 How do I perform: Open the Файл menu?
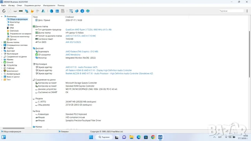tap(4, 5)
